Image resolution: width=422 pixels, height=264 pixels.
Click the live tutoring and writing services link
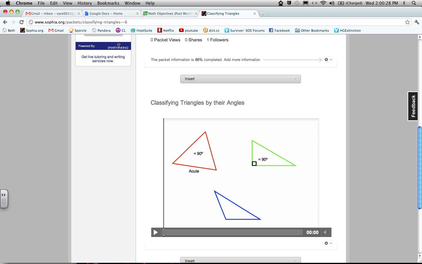coord(103,59)
